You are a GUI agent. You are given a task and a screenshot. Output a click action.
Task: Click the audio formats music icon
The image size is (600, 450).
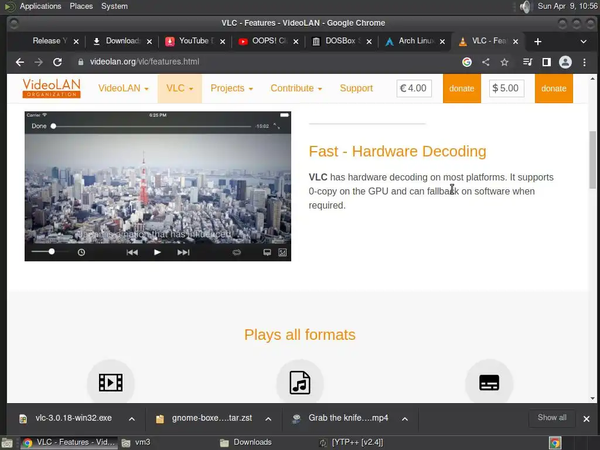coord(299,382)
